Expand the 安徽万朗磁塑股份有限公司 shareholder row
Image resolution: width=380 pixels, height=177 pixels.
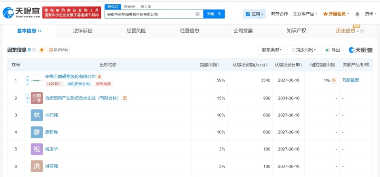click(x=27, y=80)
